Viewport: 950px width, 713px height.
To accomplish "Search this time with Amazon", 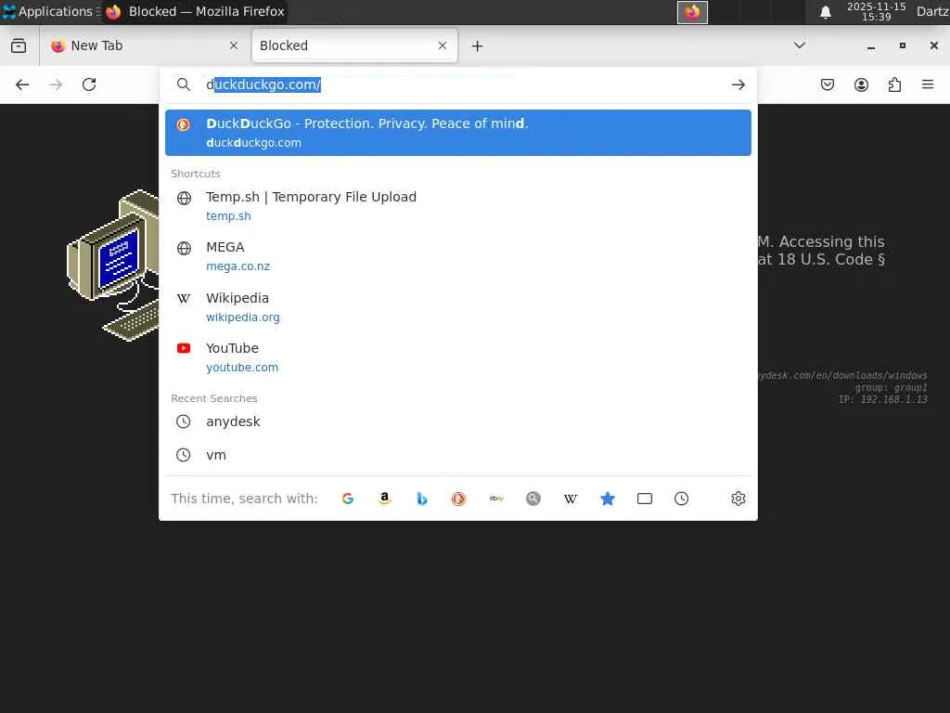I will [x=385, y=499].
